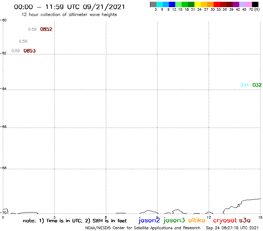Click the '70 (ft)' label in the color scale
This screenshot has height=231, width=263.
coord(254,10)
